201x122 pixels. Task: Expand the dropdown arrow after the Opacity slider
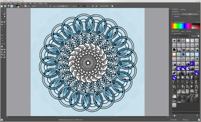71,6
